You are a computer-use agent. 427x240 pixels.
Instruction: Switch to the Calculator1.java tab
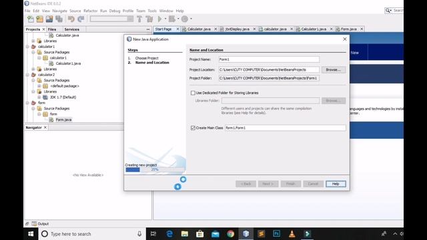(x=314, y=29)
